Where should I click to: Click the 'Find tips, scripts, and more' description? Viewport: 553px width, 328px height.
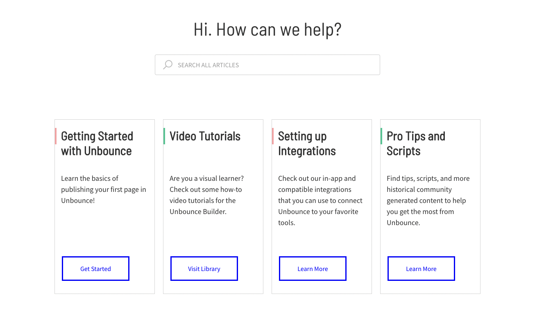click(428, 200)
